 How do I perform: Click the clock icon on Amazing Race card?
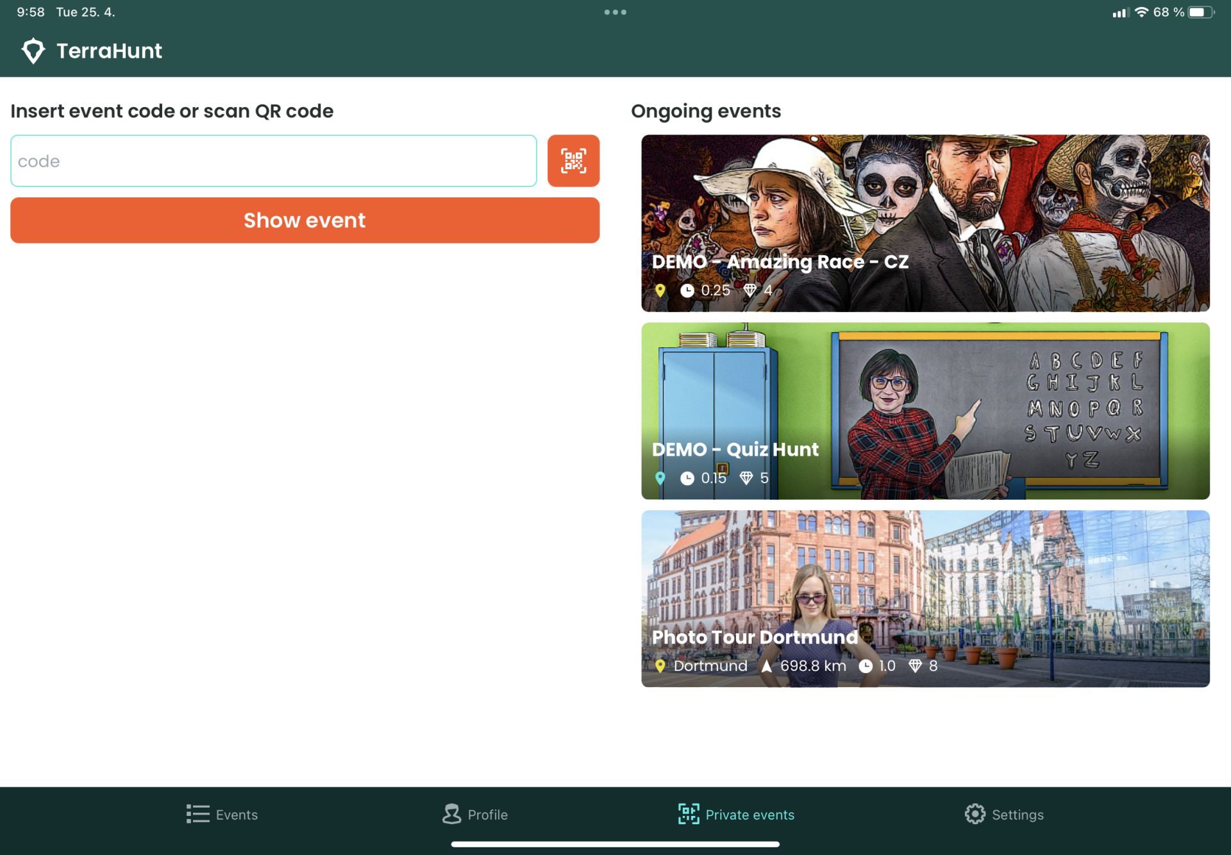pos(687,290)
